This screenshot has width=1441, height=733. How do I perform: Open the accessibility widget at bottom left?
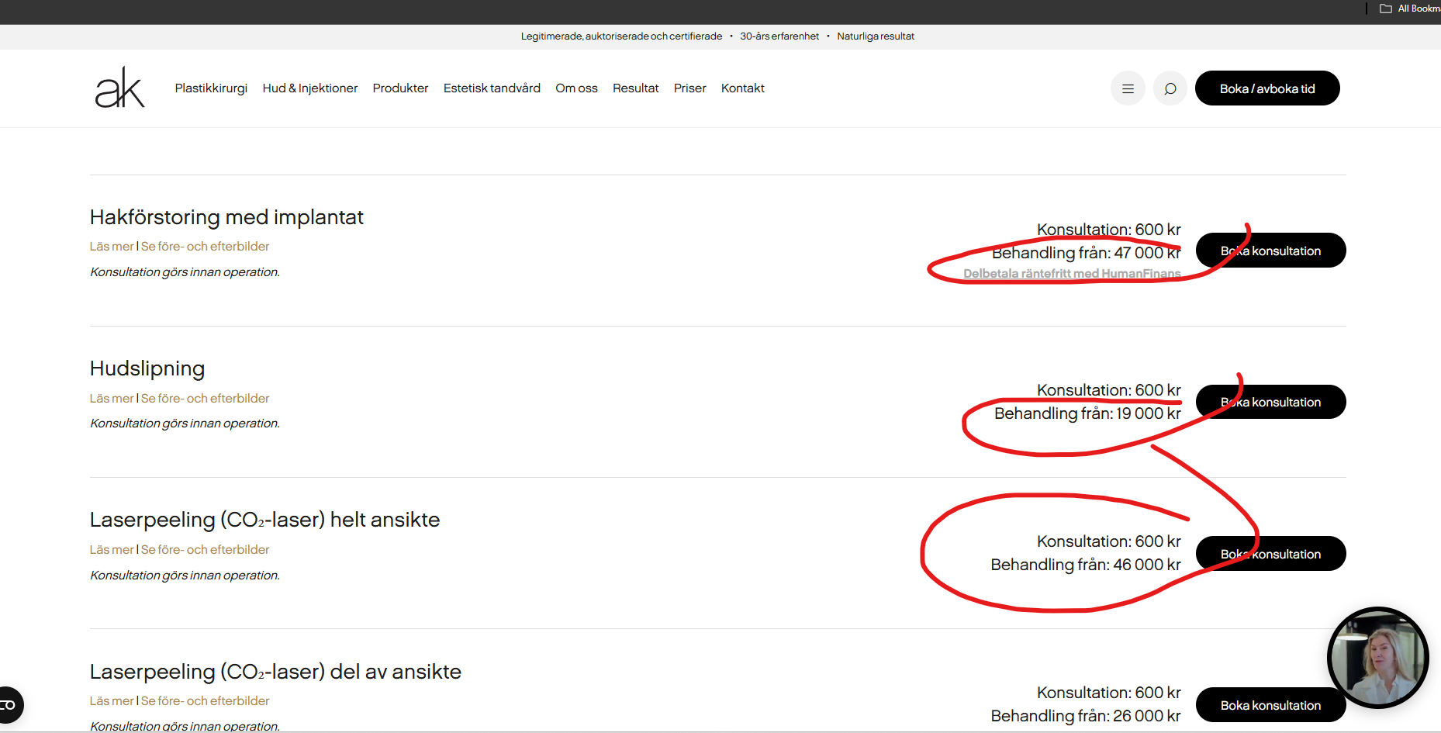tap(9, 705)
